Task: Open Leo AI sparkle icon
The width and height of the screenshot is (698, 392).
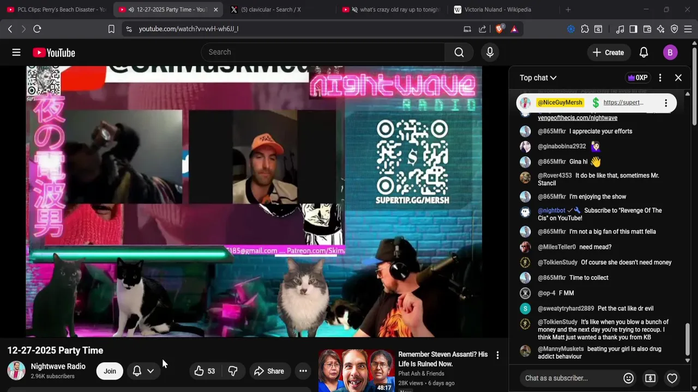Action: 661,29
